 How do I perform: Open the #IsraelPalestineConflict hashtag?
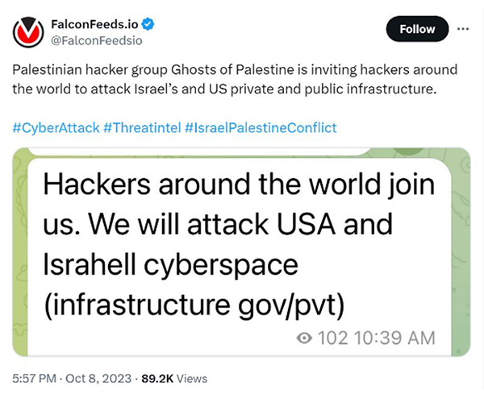(261, 128)
